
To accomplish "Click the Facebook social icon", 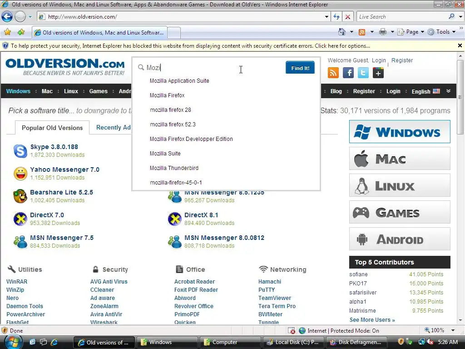I will point(348,73).
